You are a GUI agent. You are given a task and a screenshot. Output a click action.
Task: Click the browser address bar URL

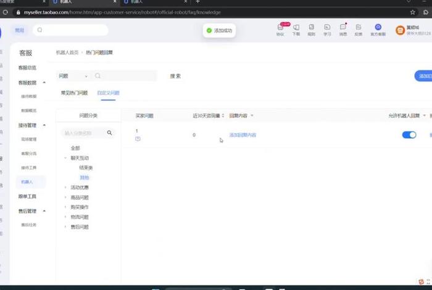coord(122,12)
